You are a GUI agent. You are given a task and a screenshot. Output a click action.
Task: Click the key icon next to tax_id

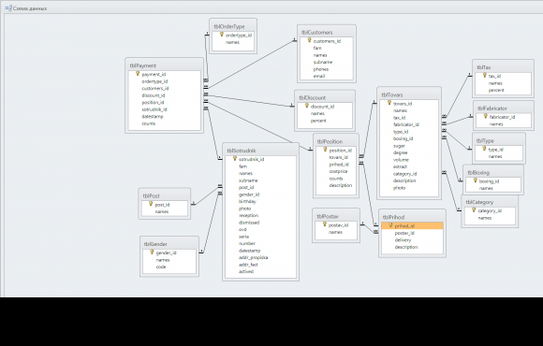click(x=484, y=75)
